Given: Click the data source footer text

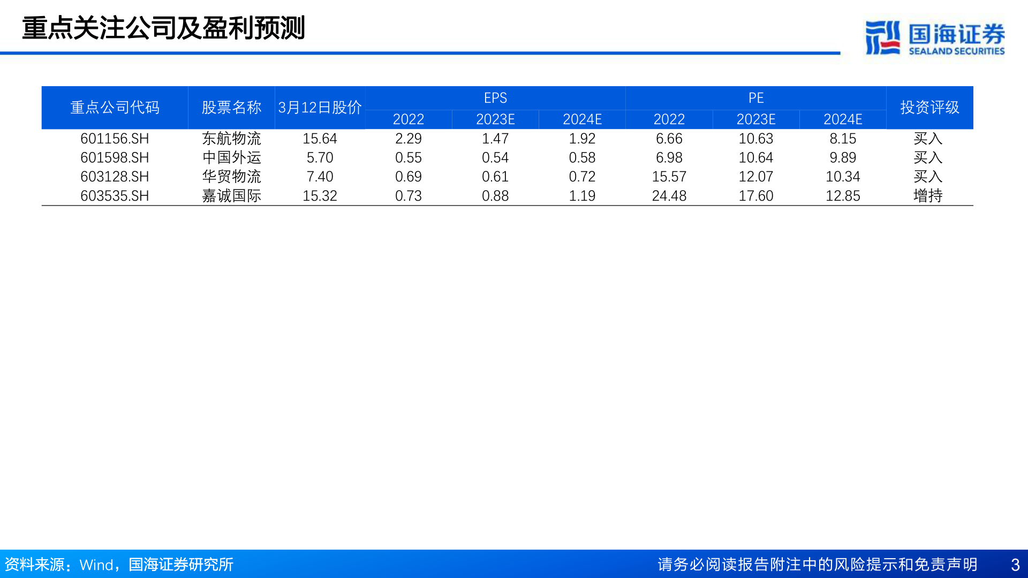Looking at the screenshot, I should (119, 565).
